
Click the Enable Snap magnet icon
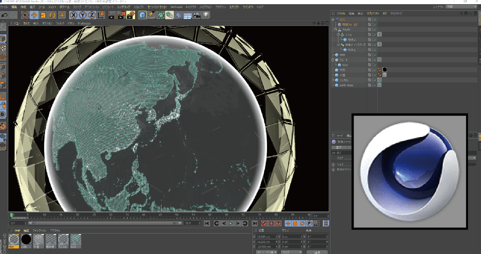[x=3, y=126]
